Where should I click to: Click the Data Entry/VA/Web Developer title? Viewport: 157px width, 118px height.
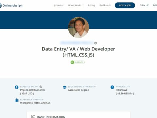click(78, 52)
